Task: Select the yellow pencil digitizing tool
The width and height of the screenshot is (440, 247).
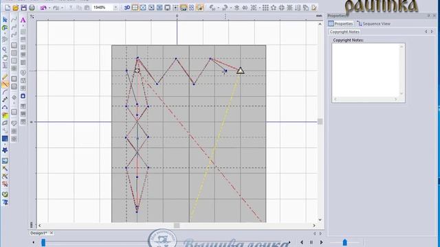Action: pos(5,77)
